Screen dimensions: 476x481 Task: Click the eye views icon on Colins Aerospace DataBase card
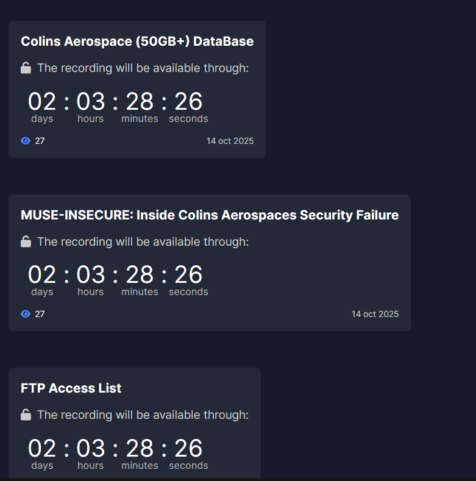click(x=26, y=141)
